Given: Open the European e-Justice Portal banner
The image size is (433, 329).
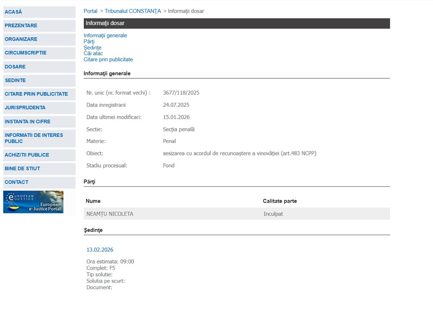Looking at the screenshot, I should click(x=33, y=202).
